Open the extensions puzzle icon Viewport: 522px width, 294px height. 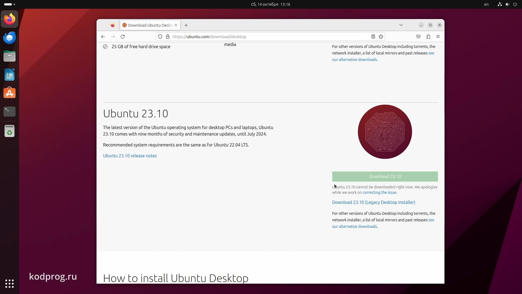click(428, 37)
